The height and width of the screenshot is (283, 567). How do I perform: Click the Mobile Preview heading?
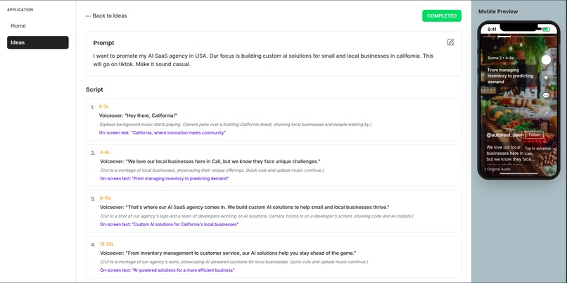(x=498, y=11)
